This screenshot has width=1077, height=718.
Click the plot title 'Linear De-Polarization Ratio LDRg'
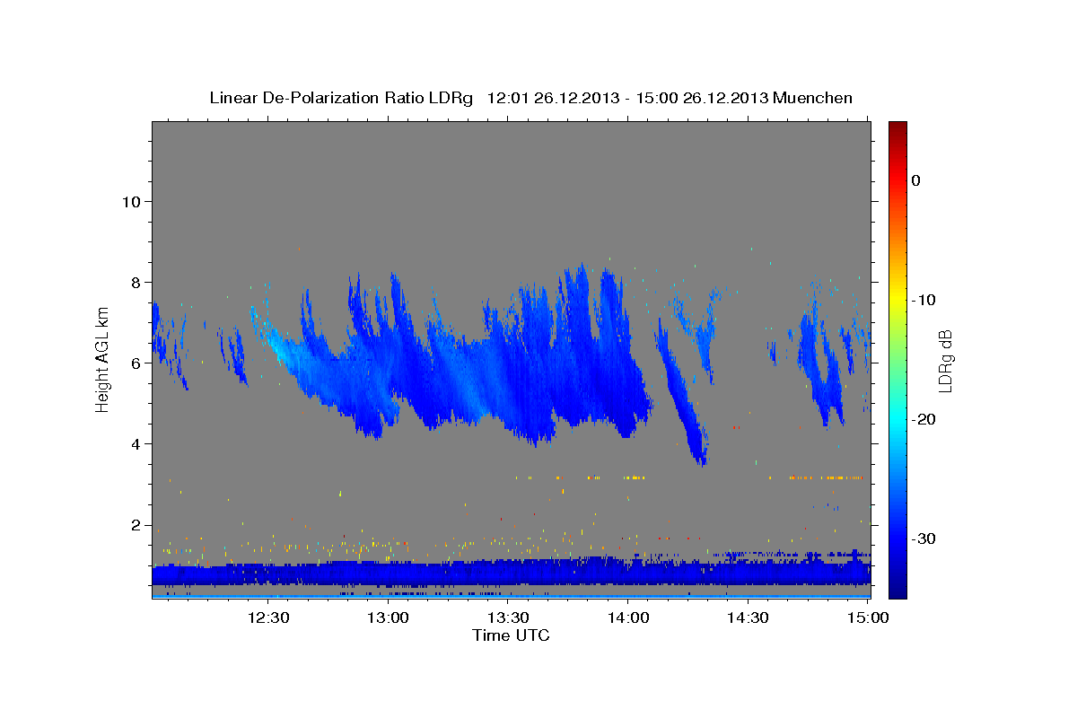point(341,98)
